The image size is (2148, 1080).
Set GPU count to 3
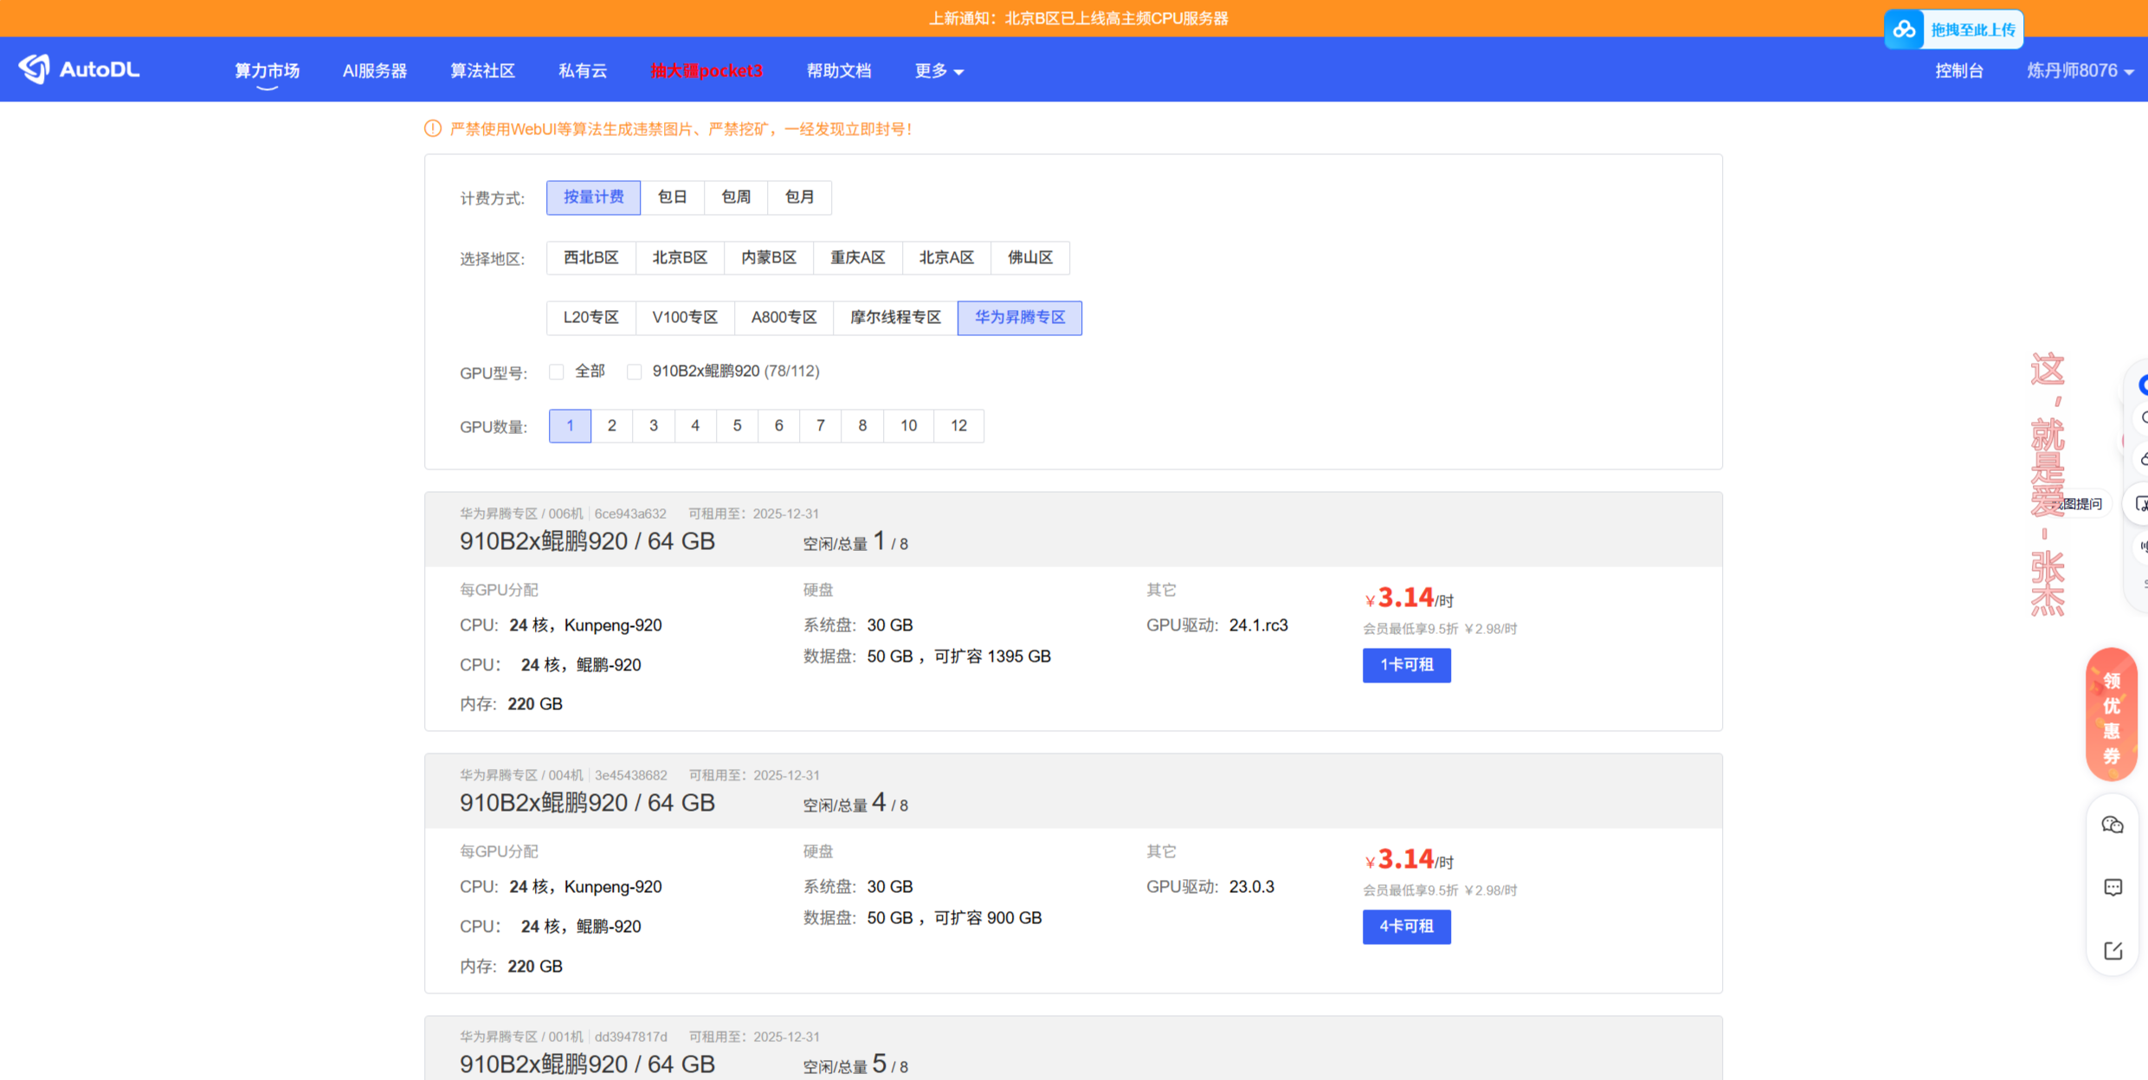click(x=654, y=426)
